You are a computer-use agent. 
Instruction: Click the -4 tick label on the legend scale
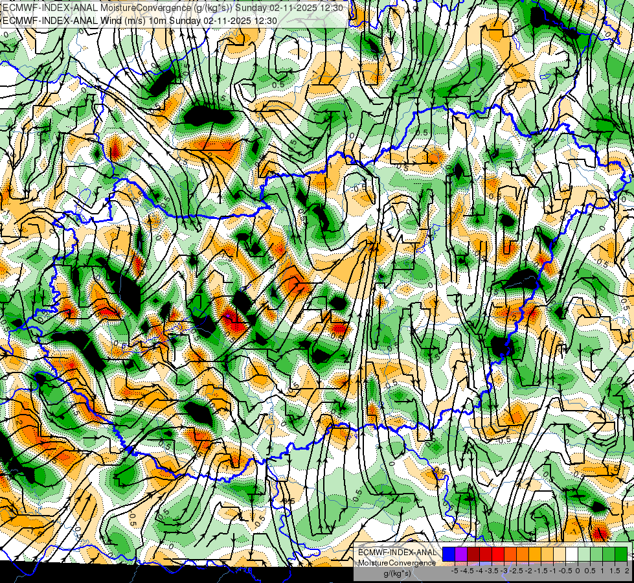tap(479, 571)
